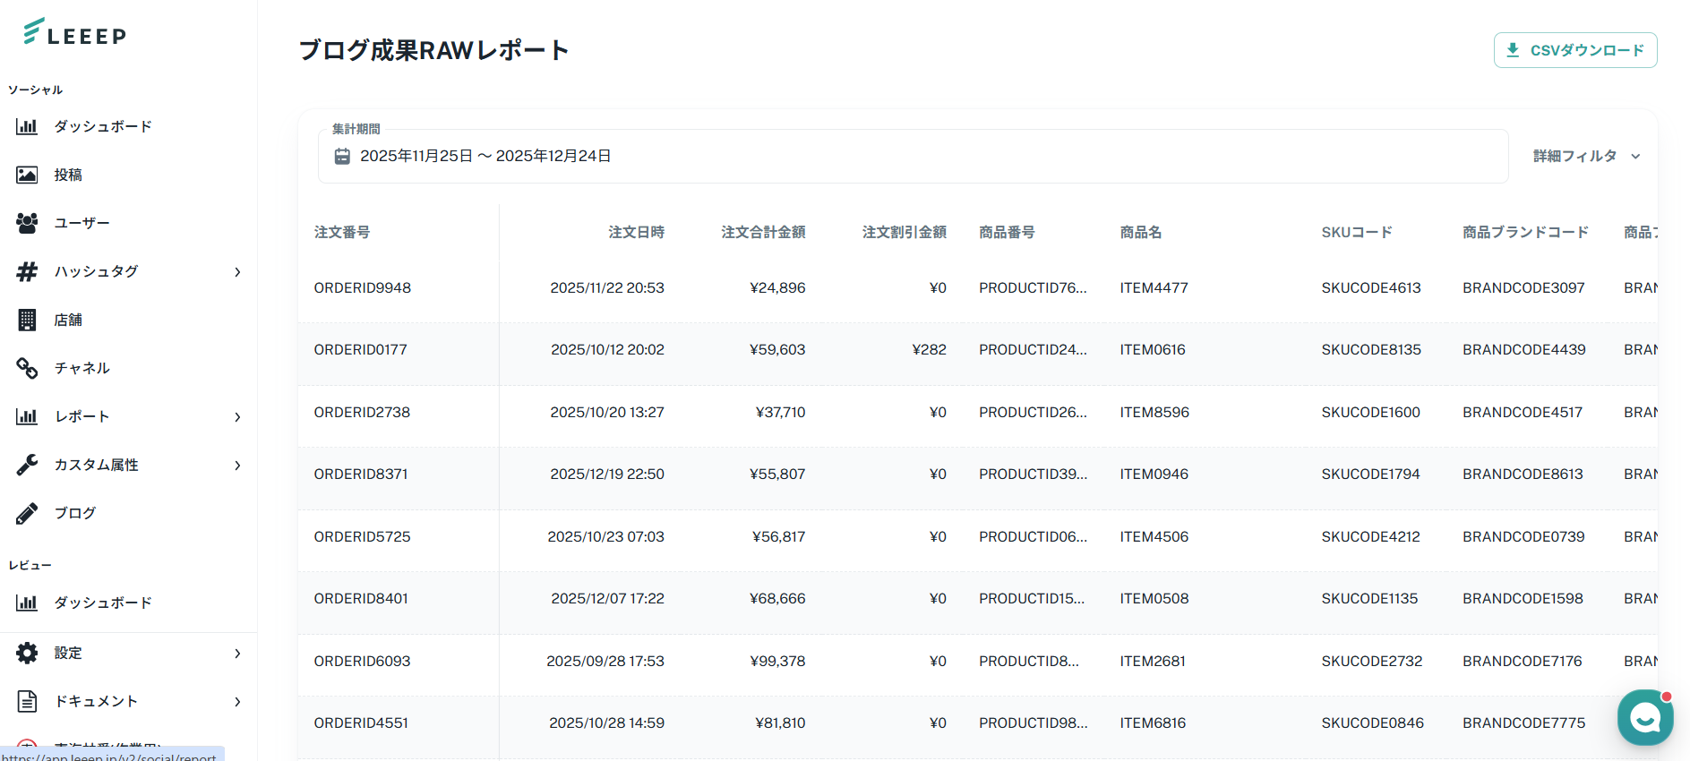Image resolution: width=1690 pixels, height=761 pixels.
Task: Open the social dashboard bar-chart icon
Action: (x=27, y=126)
